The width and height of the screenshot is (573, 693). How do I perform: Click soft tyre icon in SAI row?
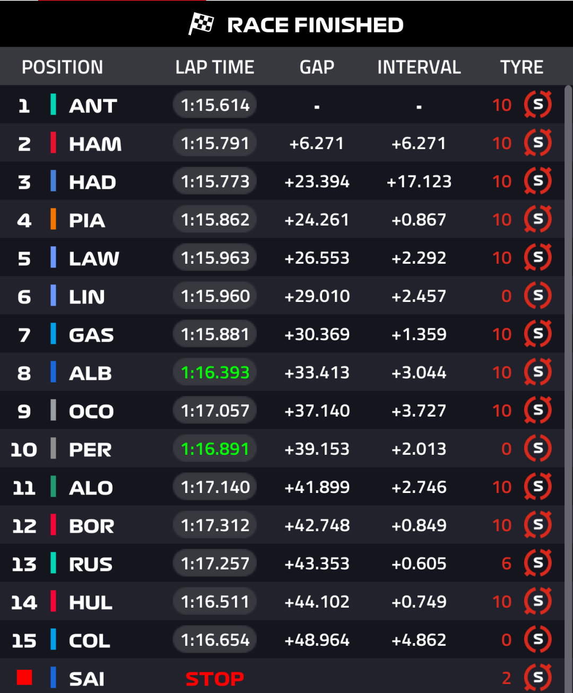pyautogui.click(x=538, y=678)
